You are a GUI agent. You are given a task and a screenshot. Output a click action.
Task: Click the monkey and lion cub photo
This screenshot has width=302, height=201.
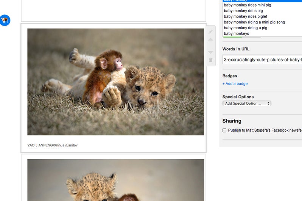tap(115, 82)
